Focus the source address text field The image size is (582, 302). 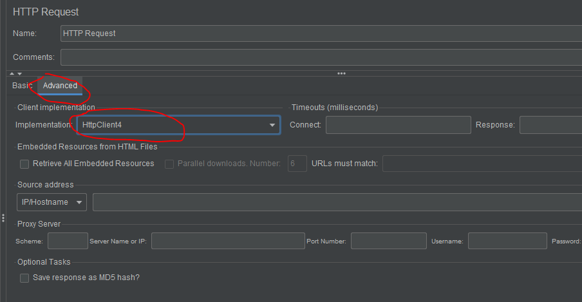coord(337,202)
